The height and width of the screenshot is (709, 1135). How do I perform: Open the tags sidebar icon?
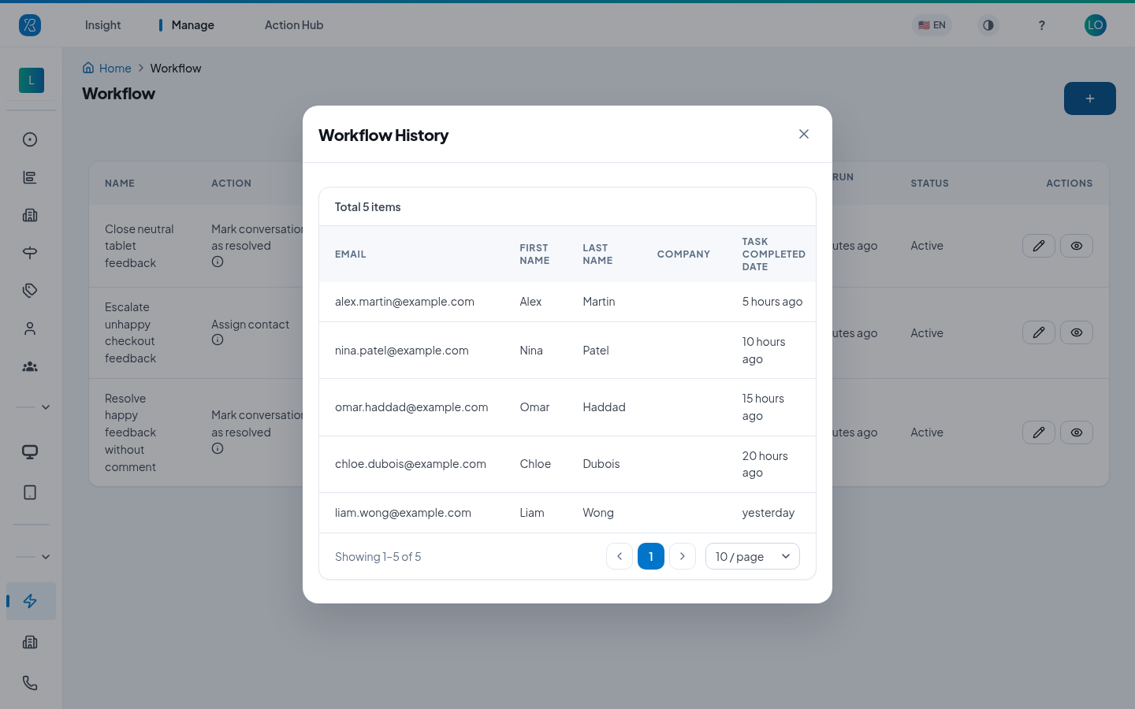click(x=30, y=291)
